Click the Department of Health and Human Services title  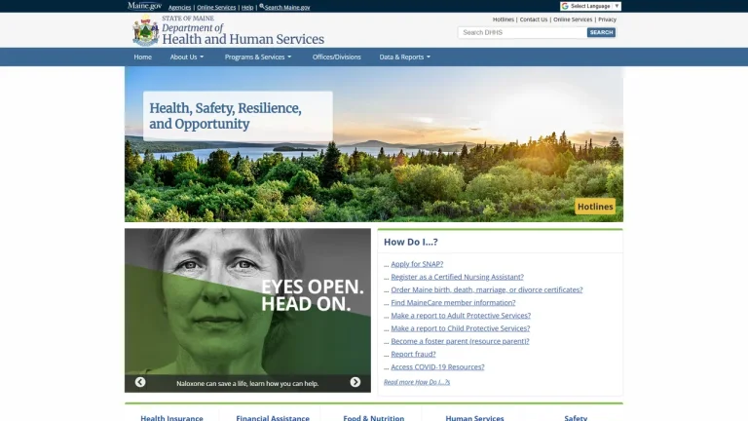point(243,34)
